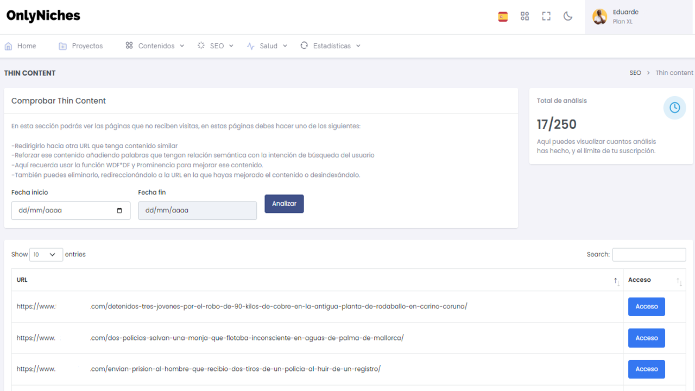The height and width of the screenshot is (391, 695).
Task: Open the apps grid icon in header
Action: click(x=525, y=16)
